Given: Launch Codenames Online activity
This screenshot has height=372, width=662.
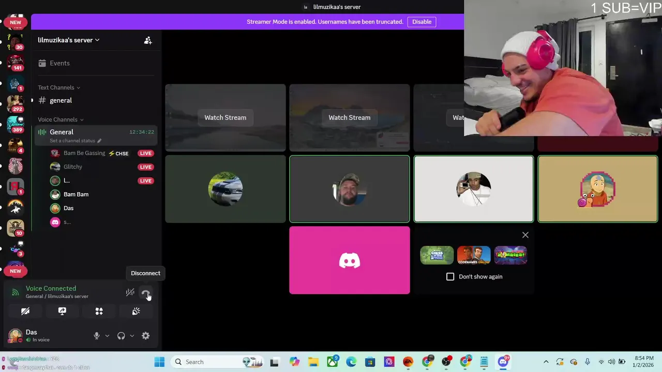Looking at the screenshot, I should (x=473, y=255).
